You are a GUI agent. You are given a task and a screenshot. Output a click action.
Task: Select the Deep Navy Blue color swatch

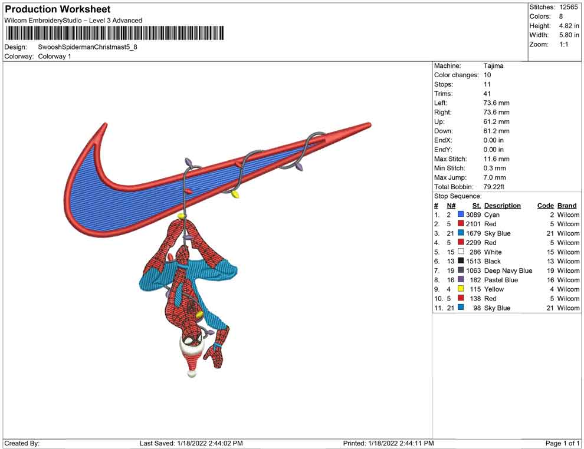coord(461,270)
